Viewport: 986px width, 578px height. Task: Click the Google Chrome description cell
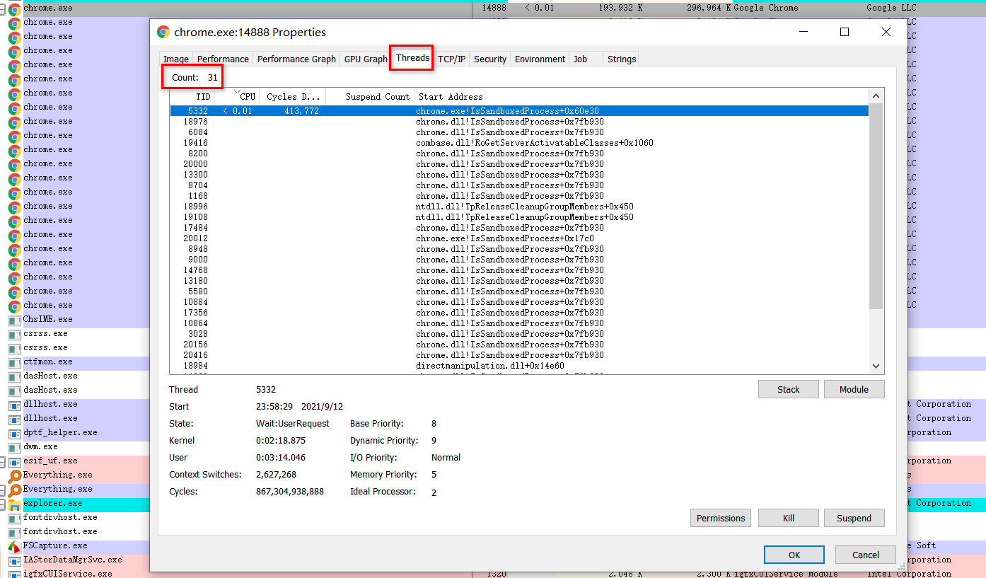tap(766, 8)
